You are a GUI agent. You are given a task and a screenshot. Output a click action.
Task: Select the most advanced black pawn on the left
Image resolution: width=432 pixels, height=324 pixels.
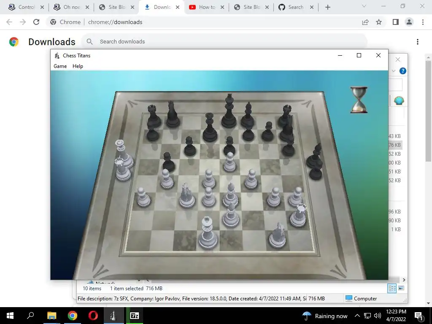168,162
